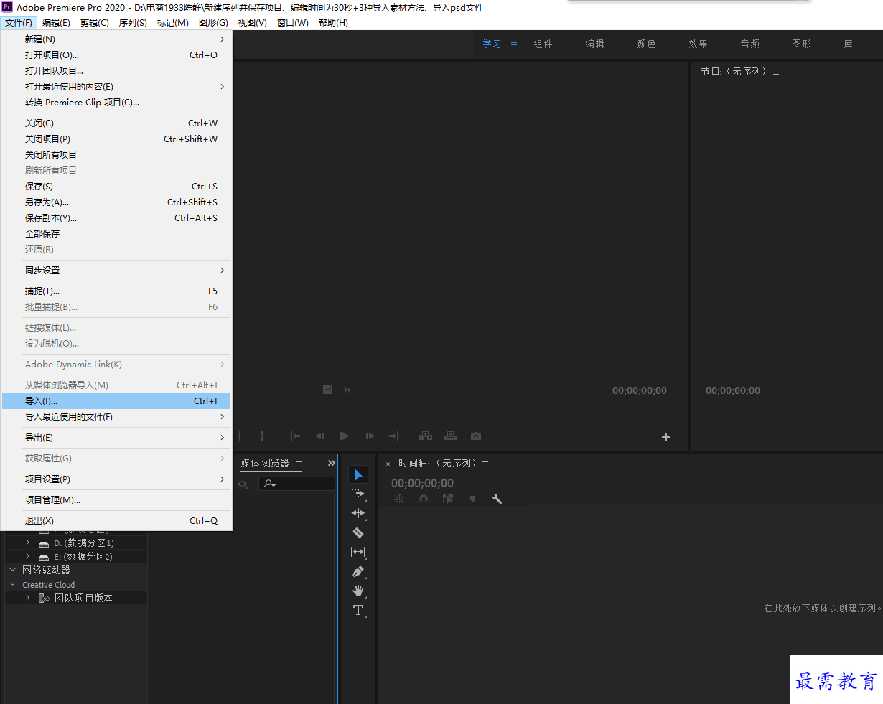
Task: Collapse the 网络驱动器 group
Action: (x=12, y=570)
